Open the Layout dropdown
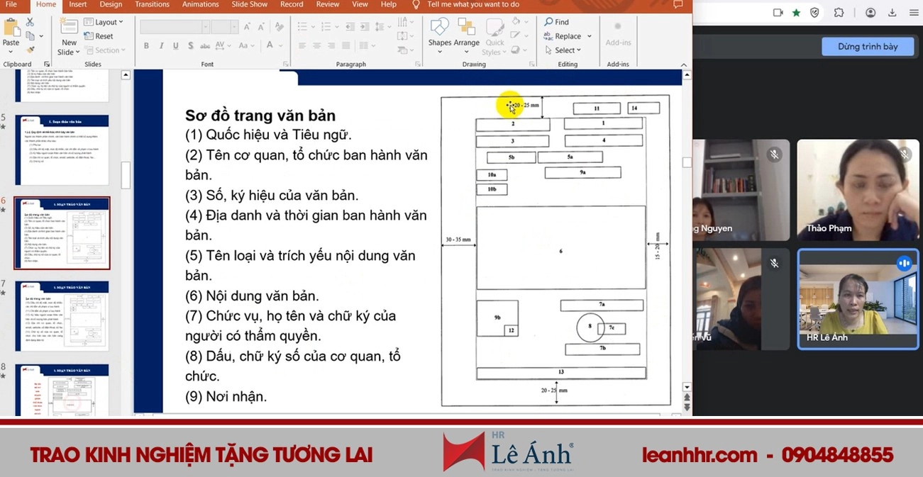 (x=104, y=21)
